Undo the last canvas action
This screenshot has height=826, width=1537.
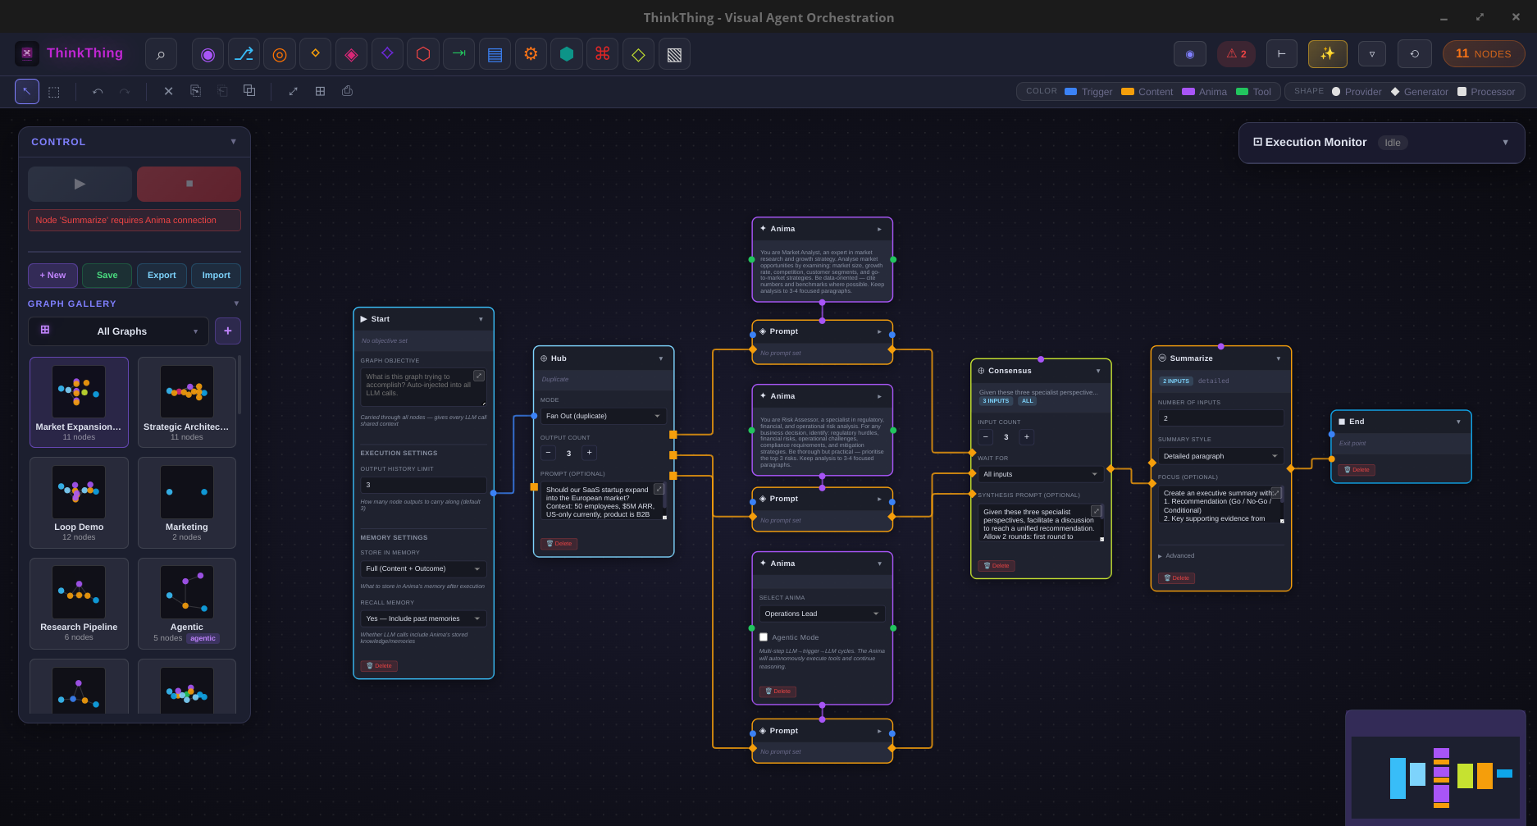[x=98, y=91]
